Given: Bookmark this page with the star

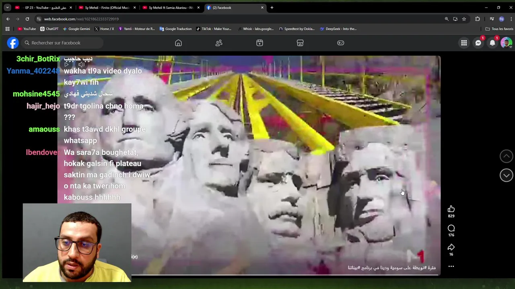Looking at the screenshot, I should [464, 19].
